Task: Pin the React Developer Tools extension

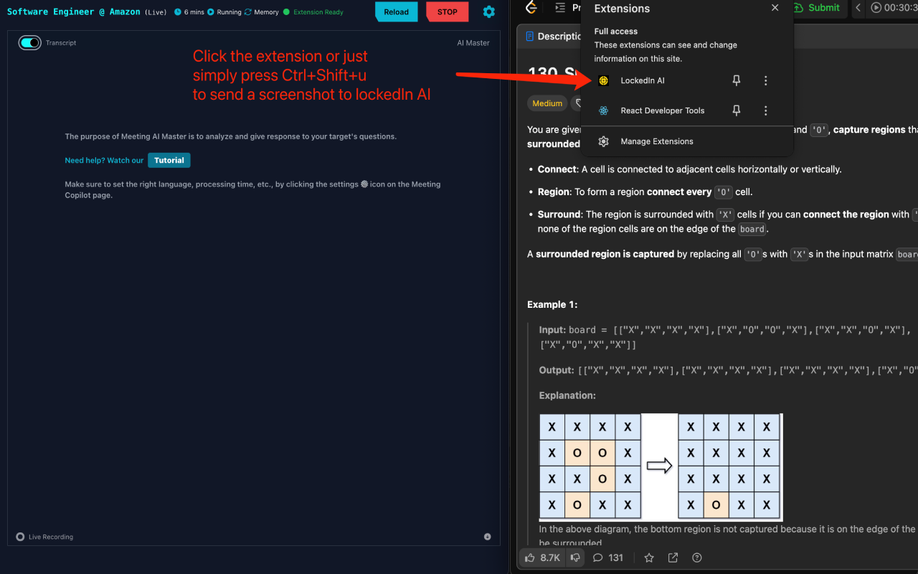Action: tap(736, 110)
